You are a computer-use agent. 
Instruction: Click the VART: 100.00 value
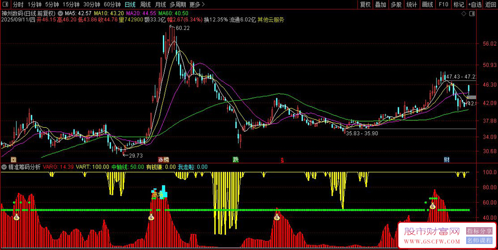[x=92, y=167]
